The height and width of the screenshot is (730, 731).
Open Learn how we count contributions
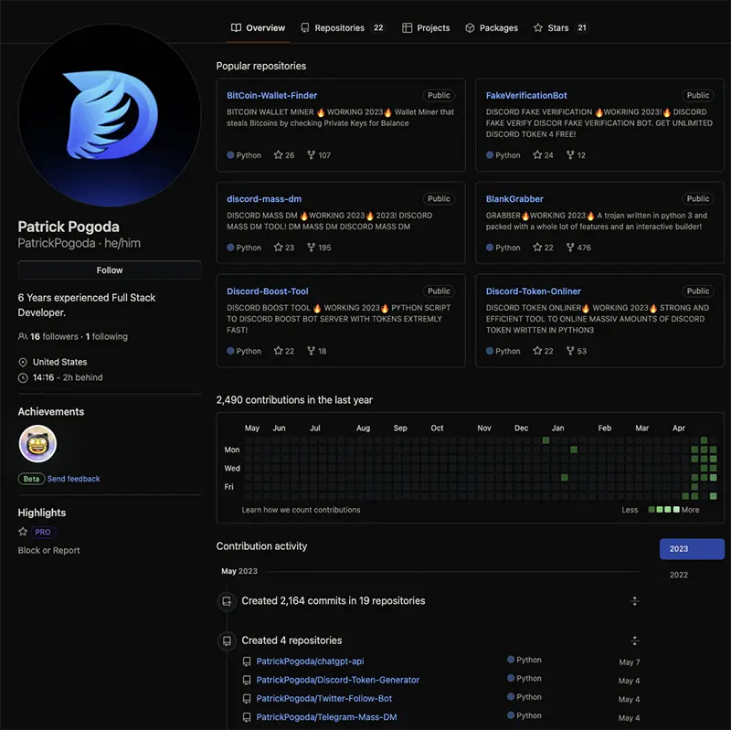301,510
